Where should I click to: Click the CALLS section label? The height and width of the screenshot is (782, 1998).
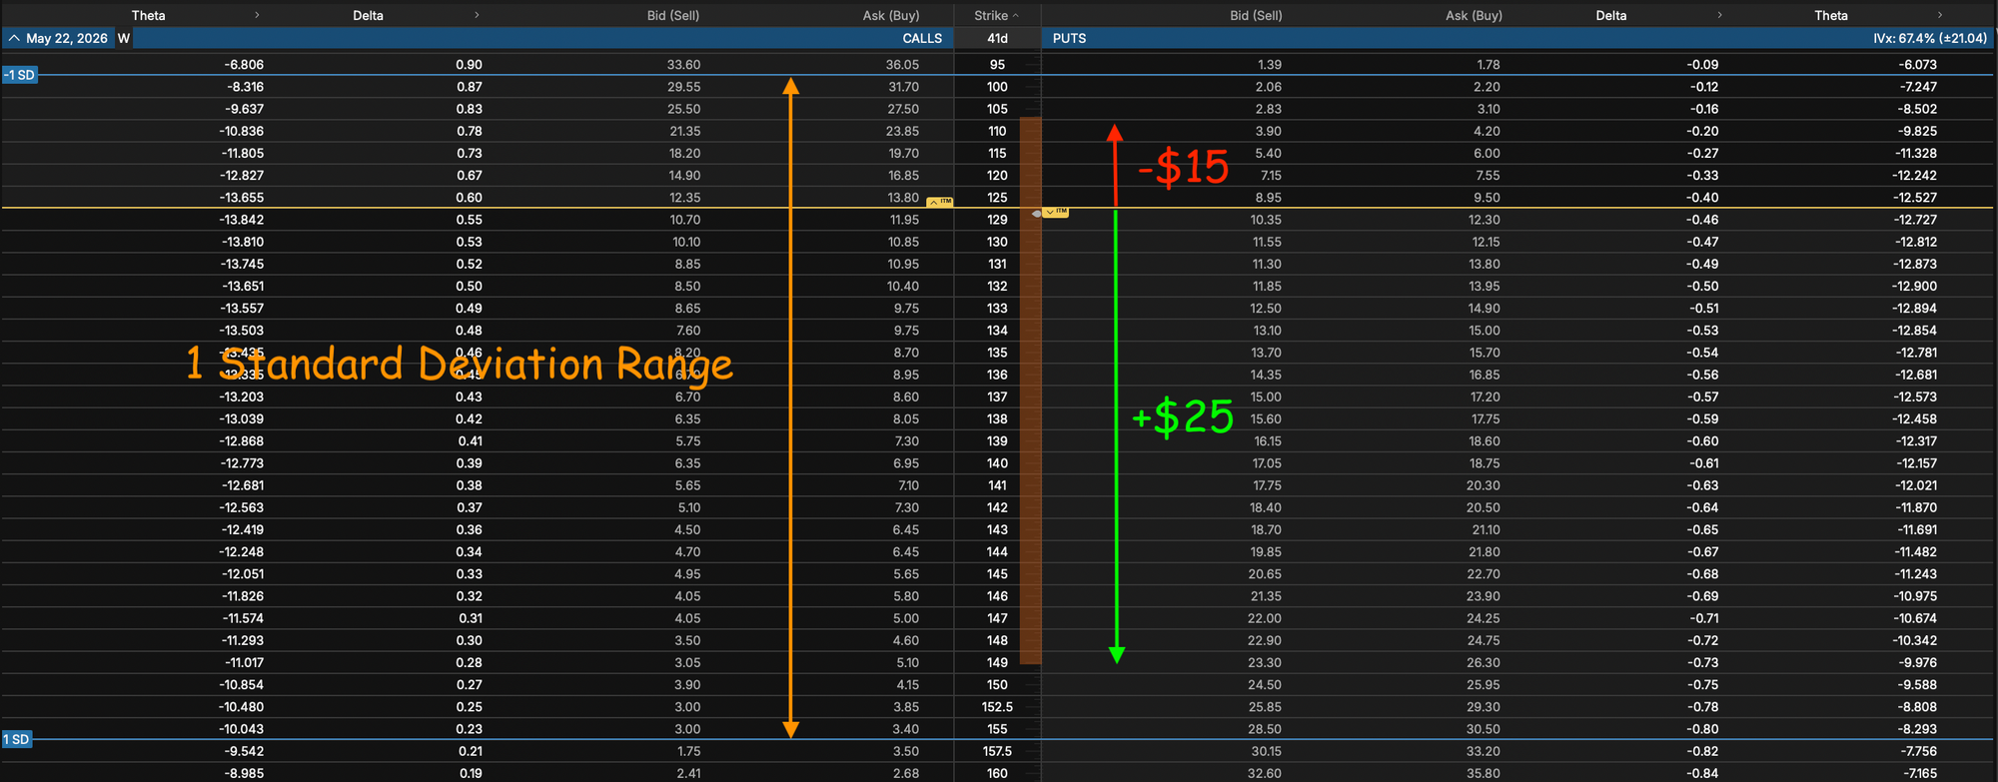click(922, 38)
